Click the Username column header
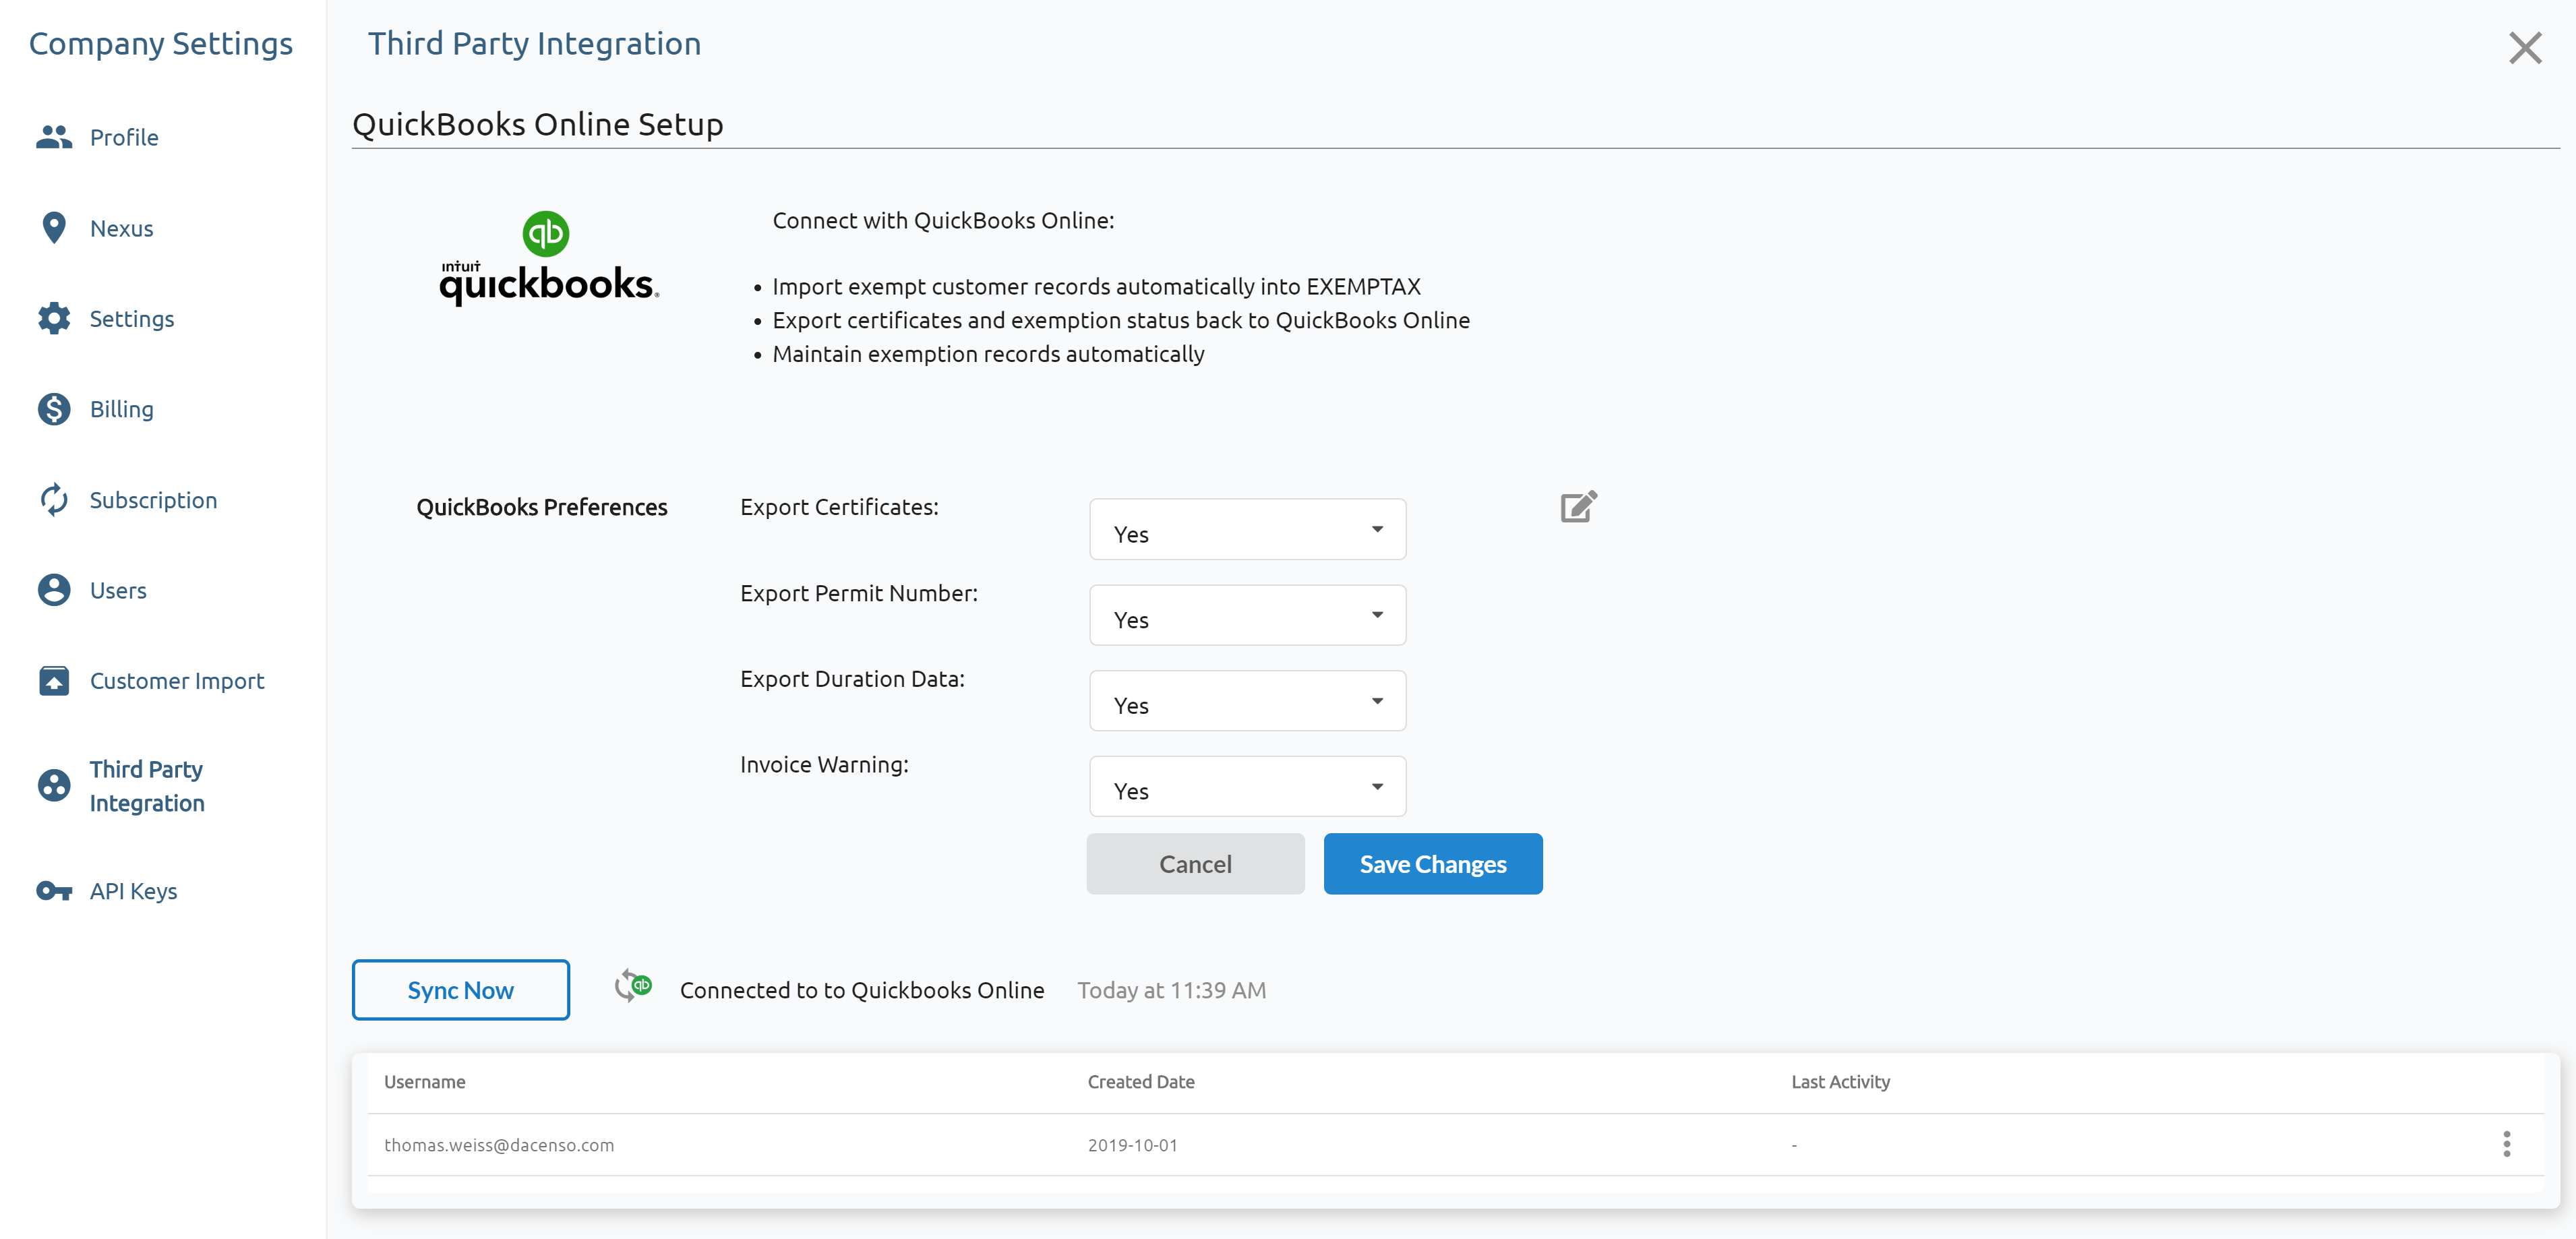 pos(424,1081)
